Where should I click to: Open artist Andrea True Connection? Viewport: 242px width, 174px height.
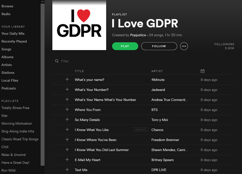(169, 100)
